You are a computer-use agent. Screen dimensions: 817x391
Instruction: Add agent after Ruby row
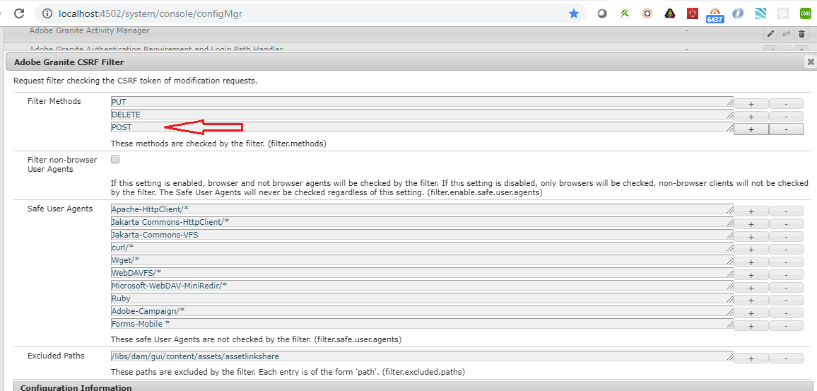pos(751,300)
